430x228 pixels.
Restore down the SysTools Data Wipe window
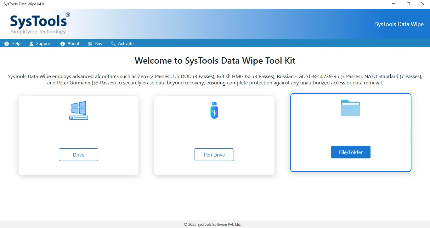click(408, 4)
